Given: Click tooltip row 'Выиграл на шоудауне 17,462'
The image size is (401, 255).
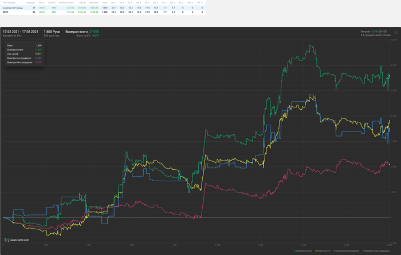Looking at the screenshot, I should 24,58.
